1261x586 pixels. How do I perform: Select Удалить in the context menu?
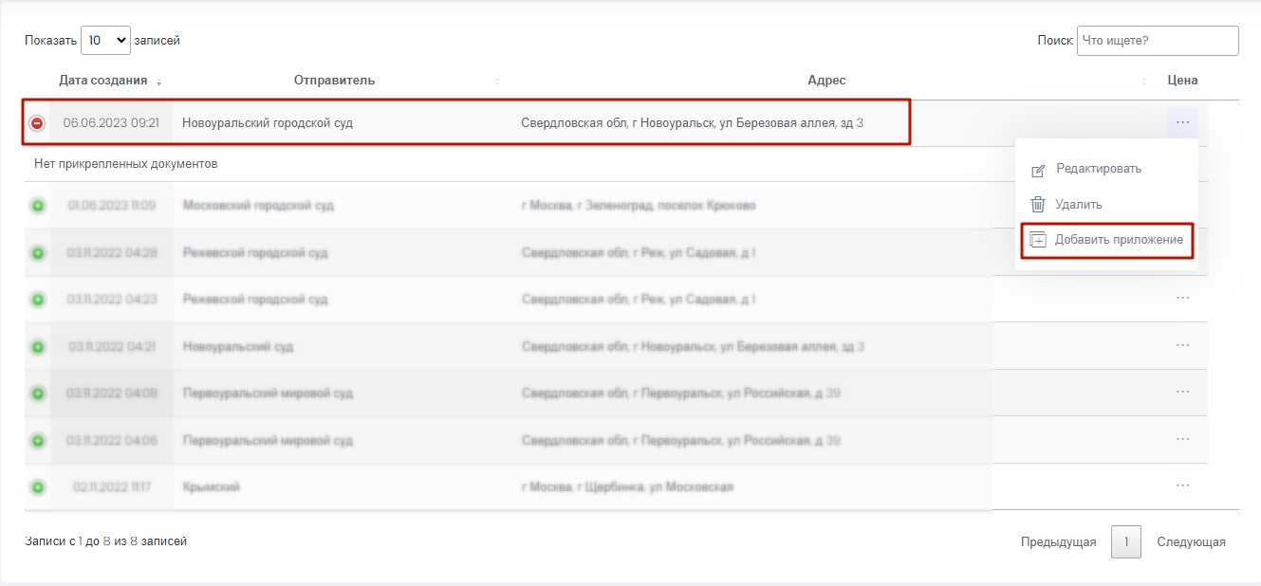click(1079, 205)
